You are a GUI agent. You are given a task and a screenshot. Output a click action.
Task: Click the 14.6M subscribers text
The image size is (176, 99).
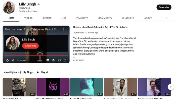[x=28, y=11]
